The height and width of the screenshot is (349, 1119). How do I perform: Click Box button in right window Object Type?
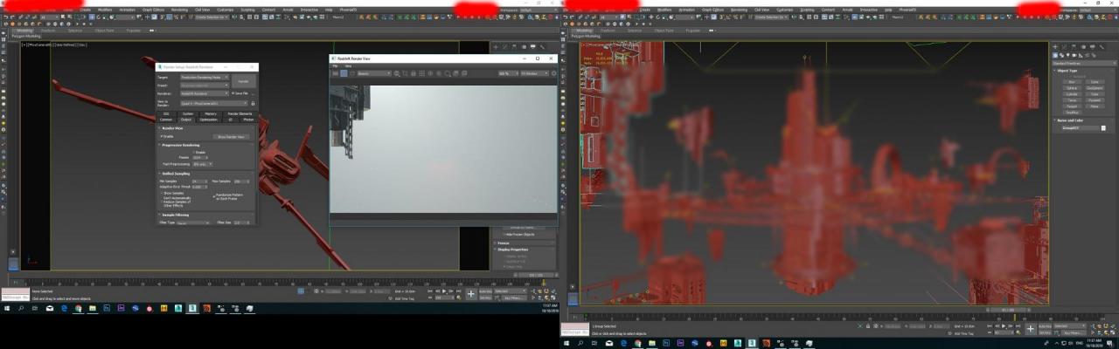1072,82
